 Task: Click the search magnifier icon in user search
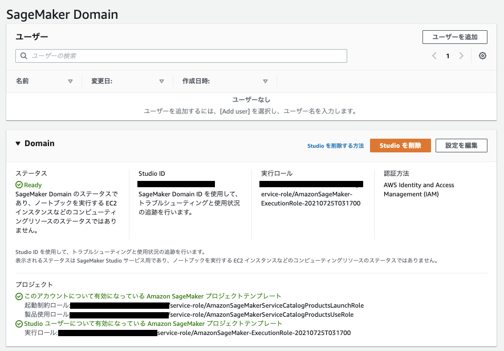24,56
